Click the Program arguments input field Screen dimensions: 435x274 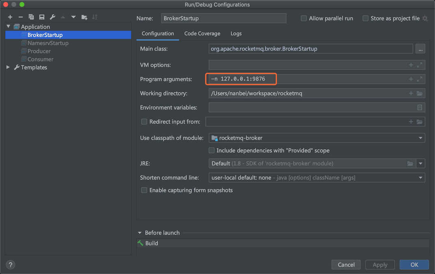pos(316,79)
